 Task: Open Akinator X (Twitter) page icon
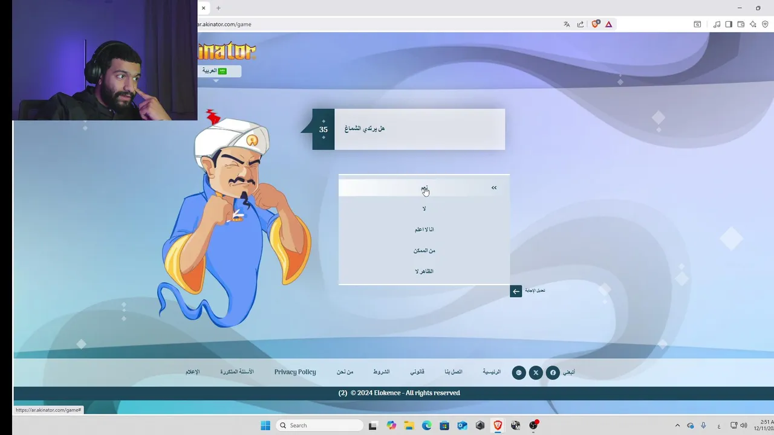click(x=536, y=373)
